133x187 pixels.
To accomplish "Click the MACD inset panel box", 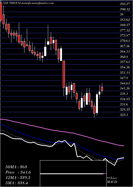I will (73, 174).
